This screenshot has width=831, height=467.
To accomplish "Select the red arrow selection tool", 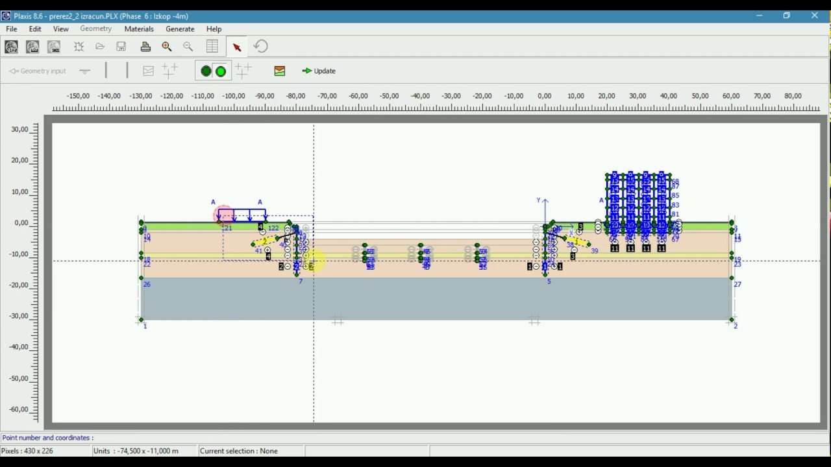I will 237,47.
